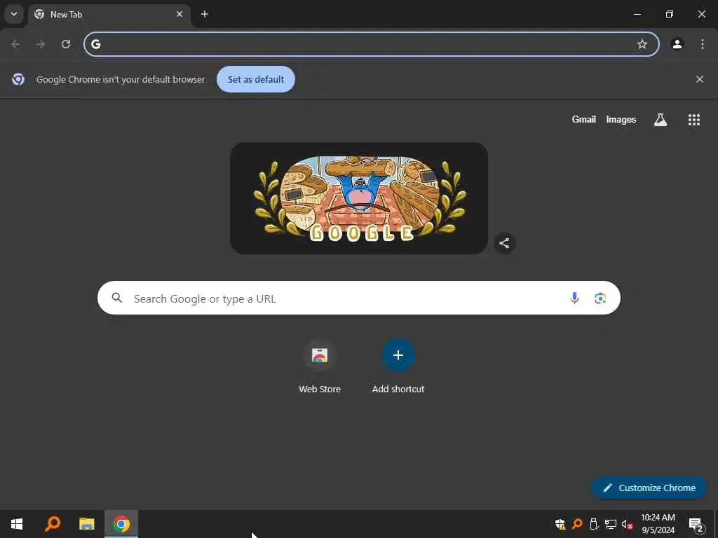Open the orange search app in taskbar
This screenshot has width=718, height=538.
53,524
